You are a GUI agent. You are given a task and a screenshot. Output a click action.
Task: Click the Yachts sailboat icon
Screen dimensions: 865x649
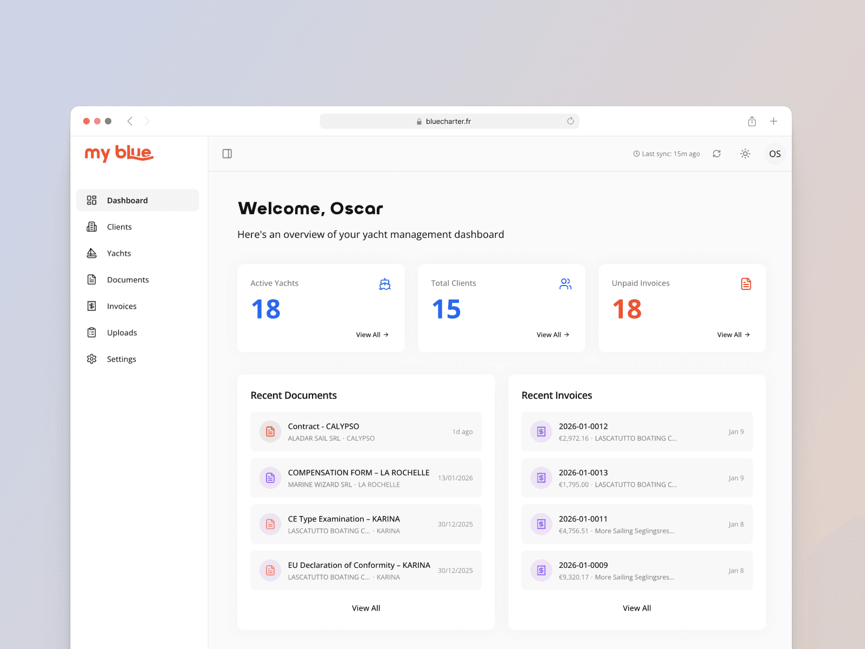(x=92, y=253)
